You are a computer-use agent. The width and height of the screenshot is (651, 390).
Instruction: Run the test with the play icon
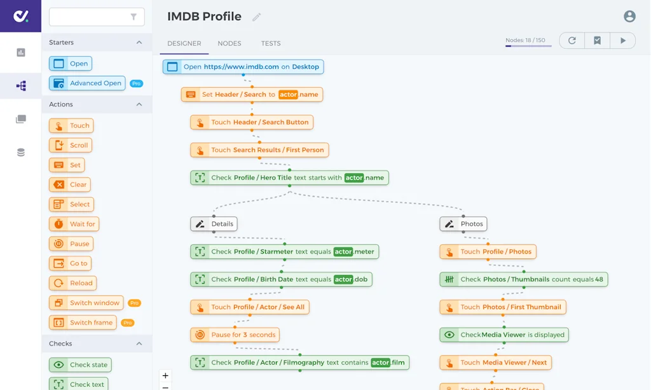pos(623,40)
